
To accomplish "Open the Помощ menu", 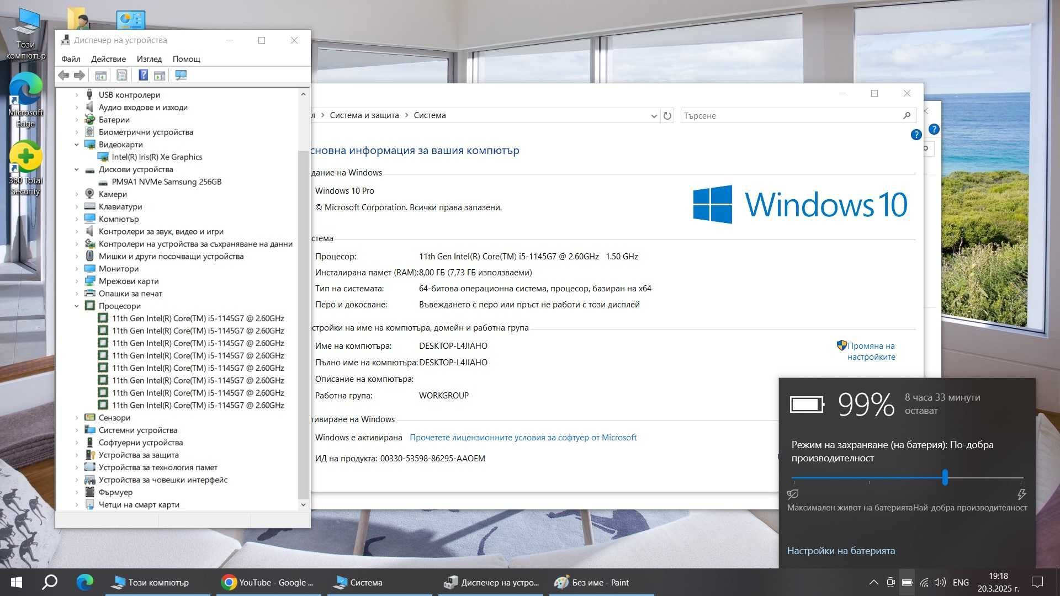I will [186, 59].
